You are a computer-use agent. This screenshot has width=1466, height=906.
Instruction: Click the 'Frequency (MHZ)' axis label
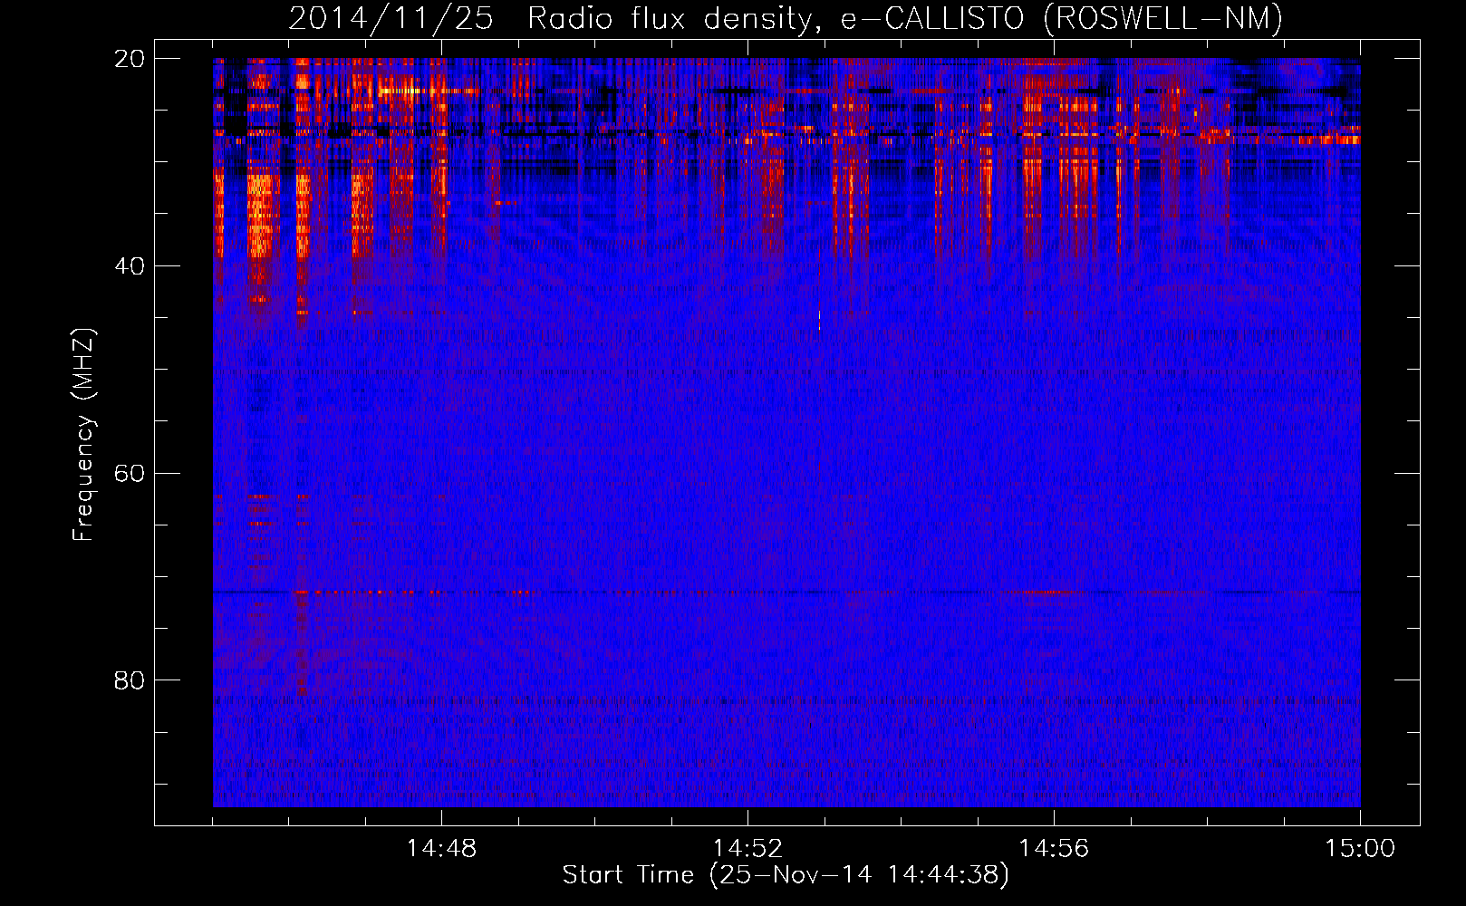pyautogui.click(x=83, y=435)
